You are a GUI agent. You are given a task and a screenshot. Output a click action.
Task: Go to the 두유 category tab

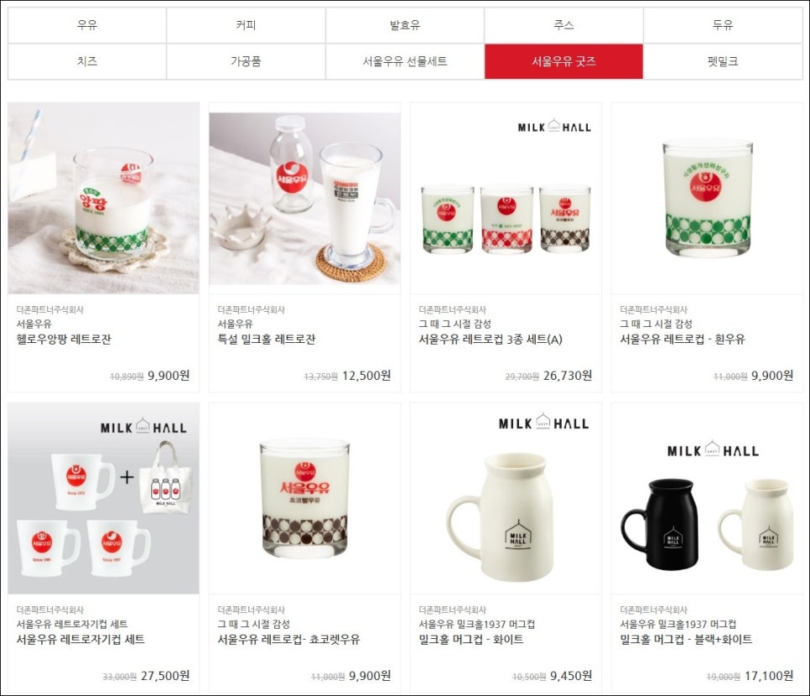click(x=723, y=25)
